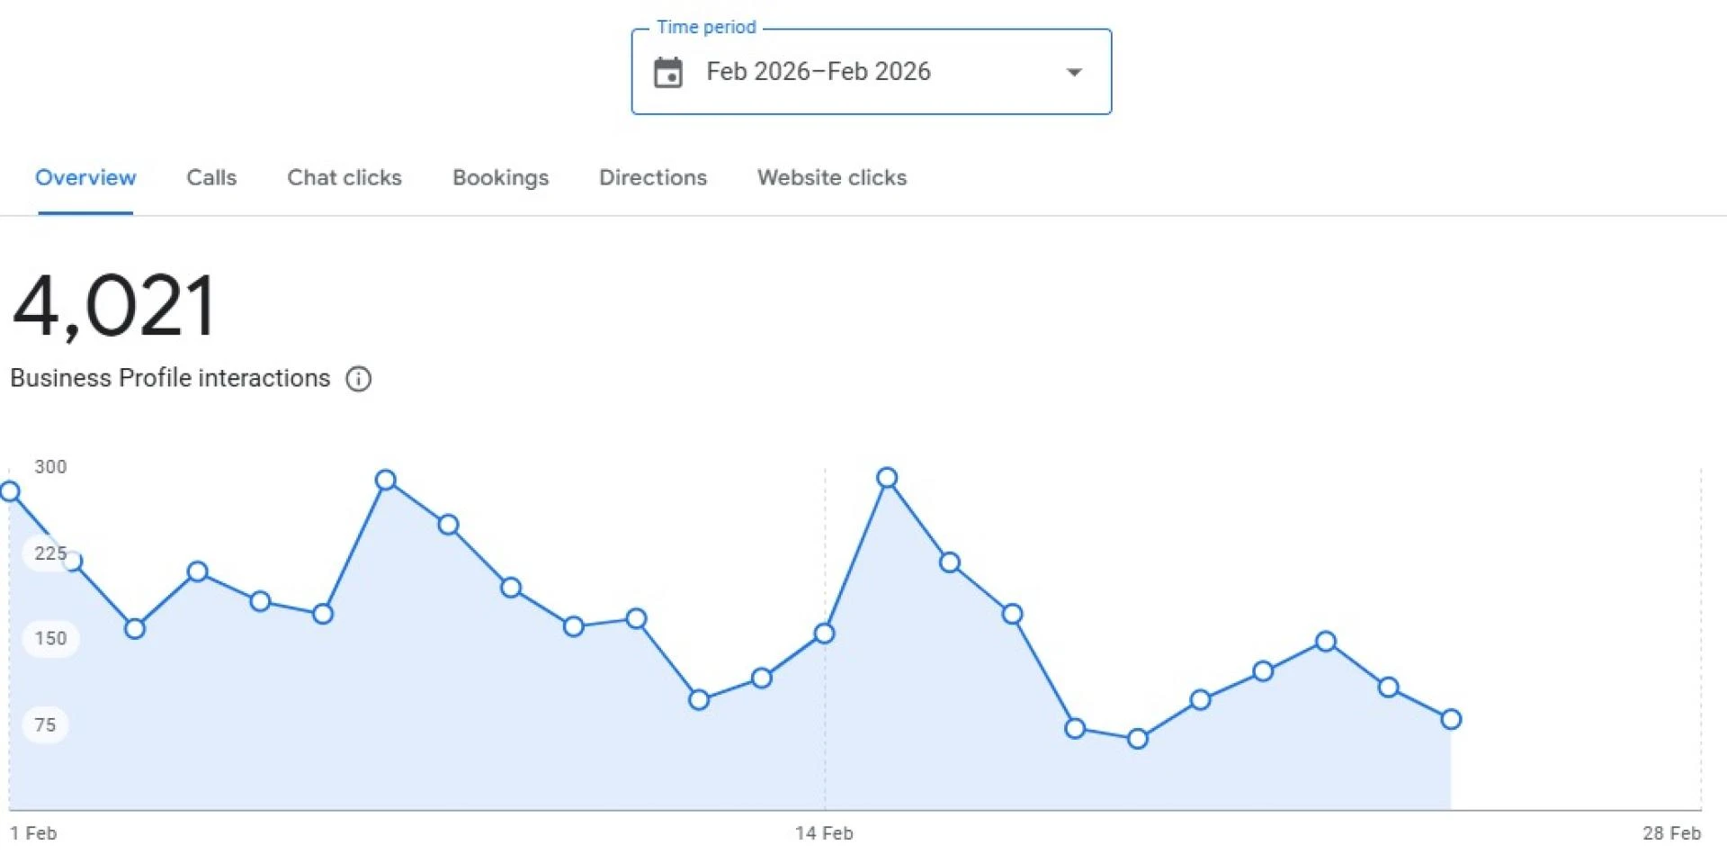1727x863 pixels.
Task: Expand the Time period dropdown arrow
Action: (1074, 72)
